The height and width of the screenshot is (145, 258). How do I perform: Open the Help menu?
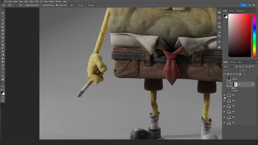click(x=65, y=2)
